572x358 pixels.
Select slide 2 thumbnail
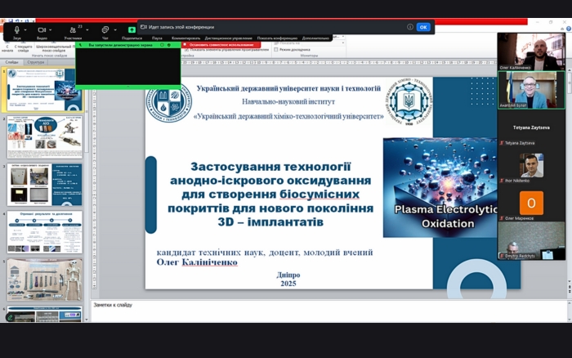click(x=45, y=136)
